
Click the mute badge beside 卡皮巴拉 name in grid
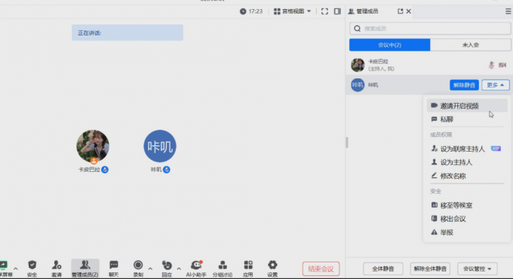(105, 170)
